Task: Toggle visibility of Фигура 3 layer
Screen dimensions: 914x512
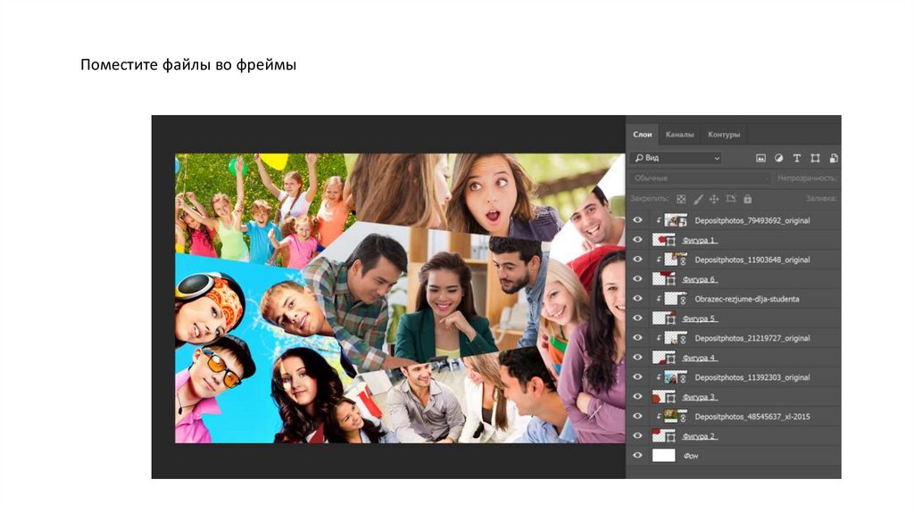Action: (x=637, y=397)
